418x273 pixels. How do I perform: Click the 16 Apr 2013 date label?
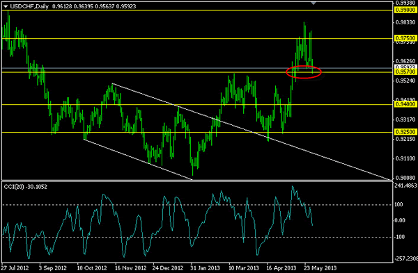pyautogui.click(x=281, y=267)
